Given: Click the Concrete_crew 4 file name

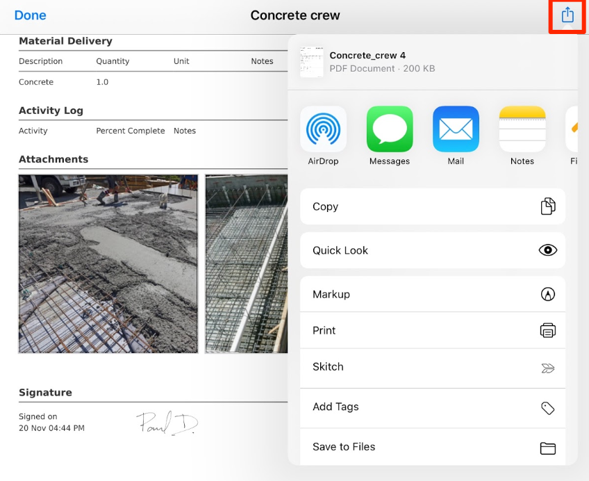Looking at the screenshot, I should click(x=367, y=55).
